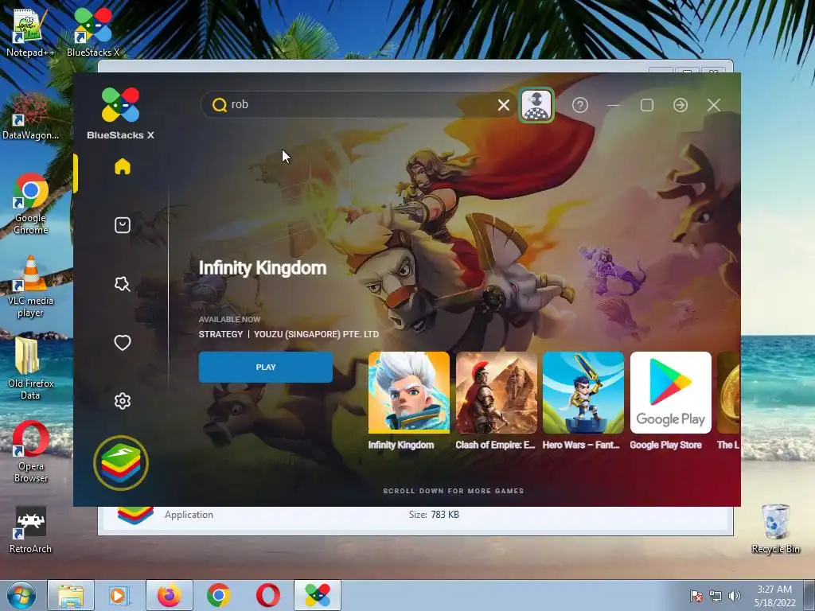Select the Infinity Kingdom game thumbnail
This screenshot has width=815, height=611.
(409, 392)
